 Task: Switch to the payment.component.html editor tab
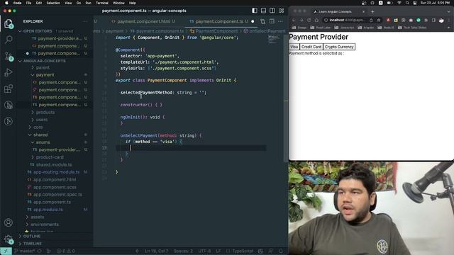tap(143, 21)
